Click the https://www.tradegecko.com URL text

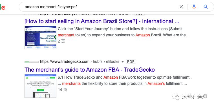[x=65, y=62]
